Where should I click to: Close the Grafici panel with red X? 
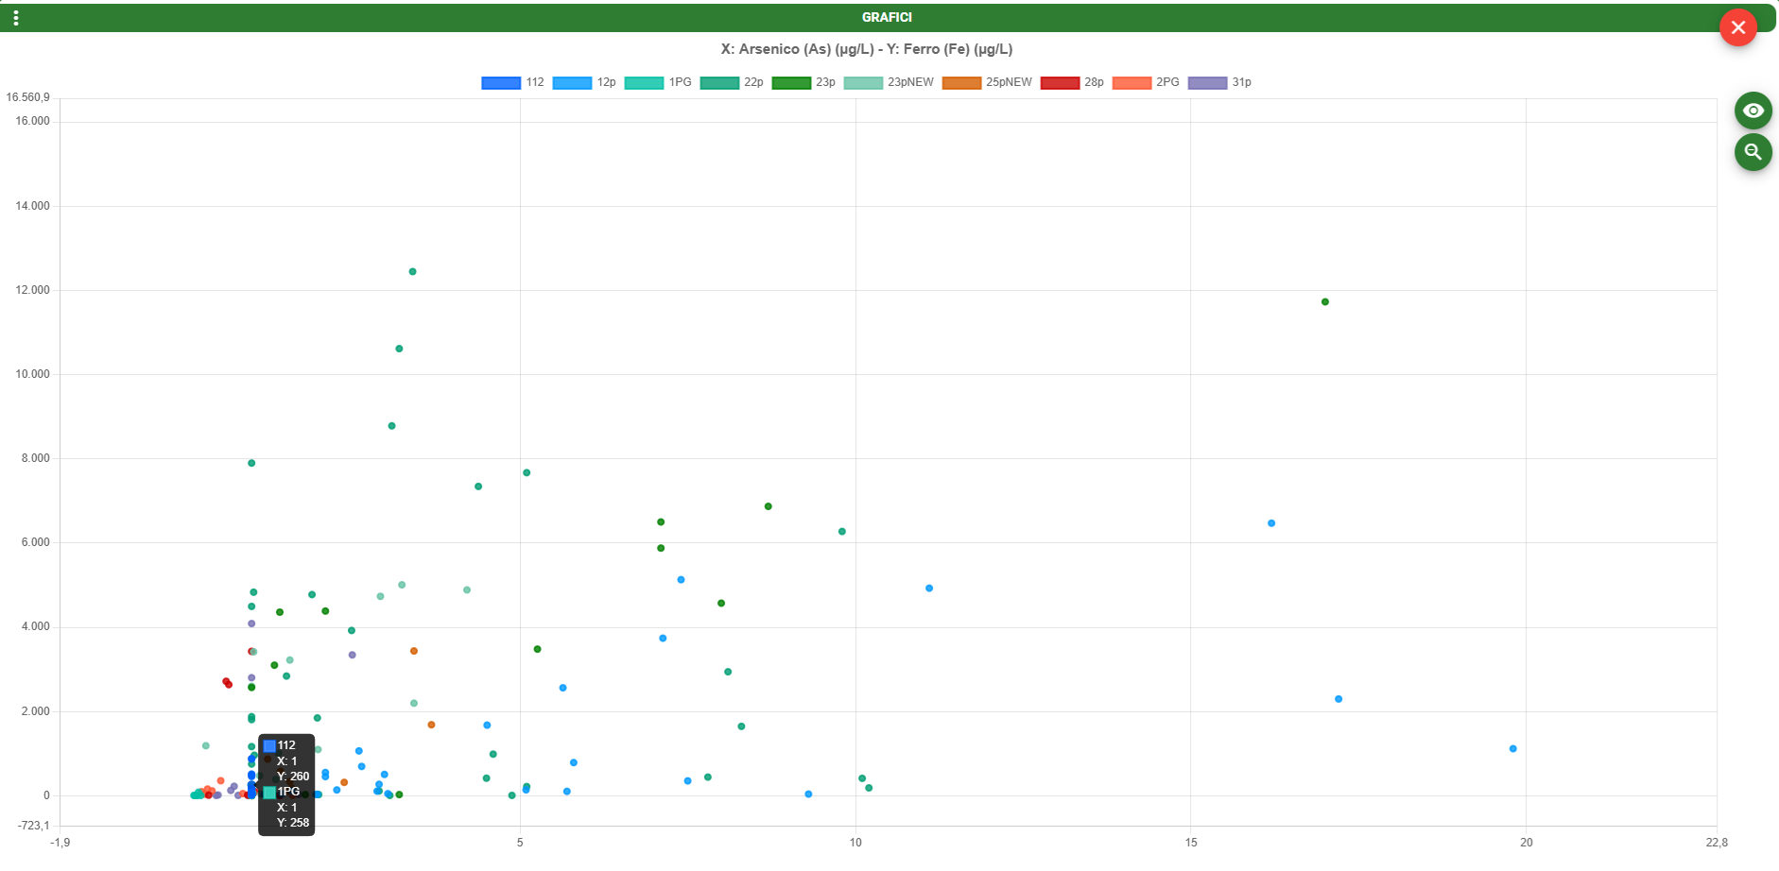(1737, 27)
